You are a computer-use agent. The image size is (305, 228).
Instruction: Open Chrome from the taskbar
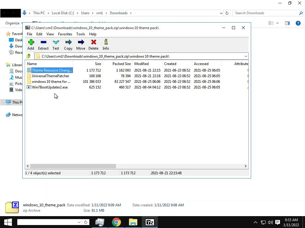coord(116,222)
